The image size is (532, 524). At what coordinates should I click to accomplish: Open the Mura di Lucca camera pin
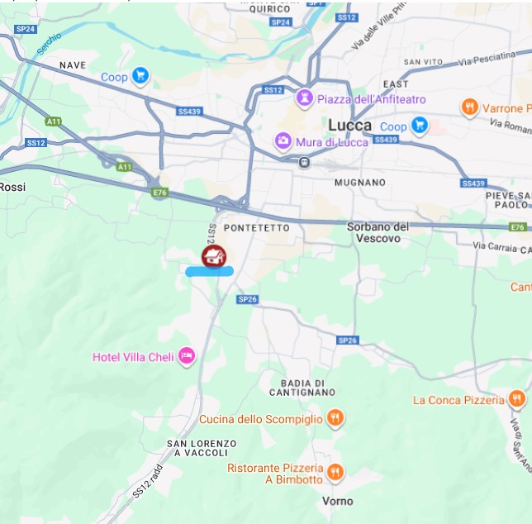(283, 141)
